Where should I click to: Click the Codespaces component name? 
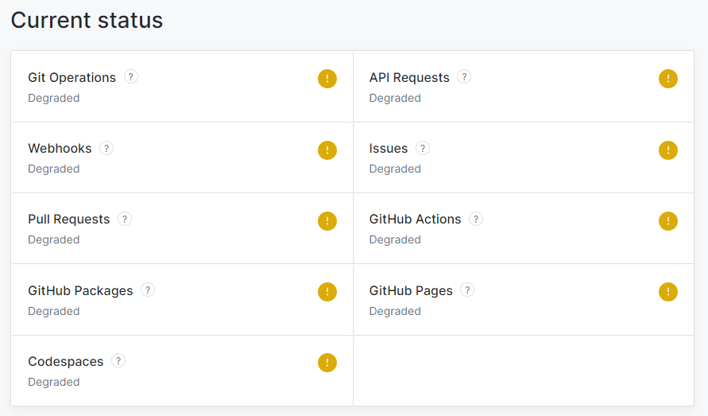(65, 362)
